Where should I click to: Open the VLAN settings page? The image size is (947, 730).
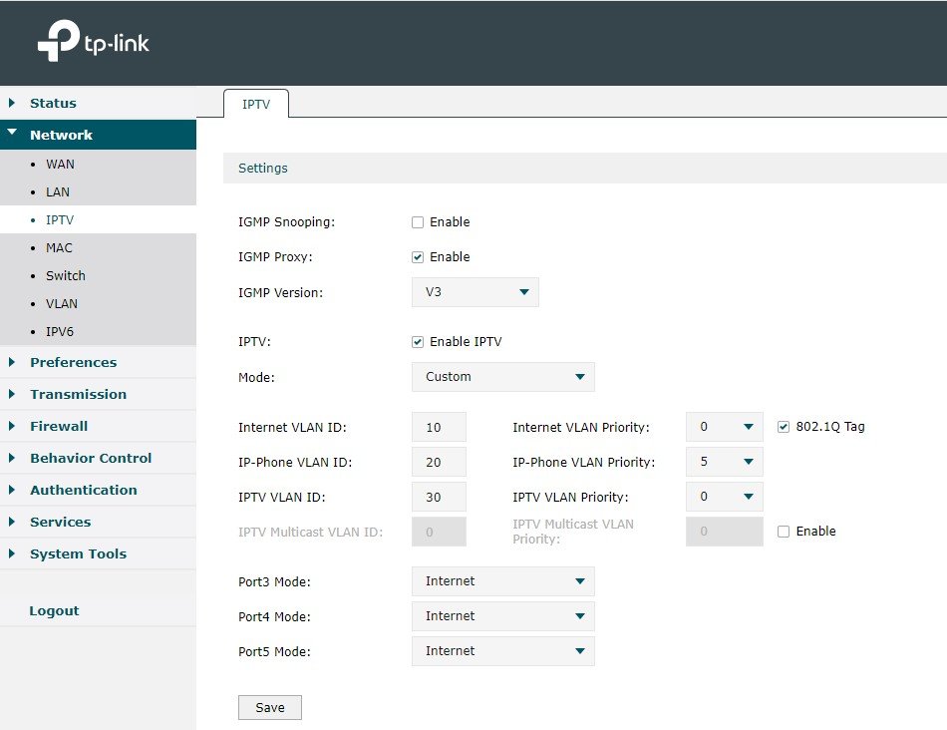point(62,303)
